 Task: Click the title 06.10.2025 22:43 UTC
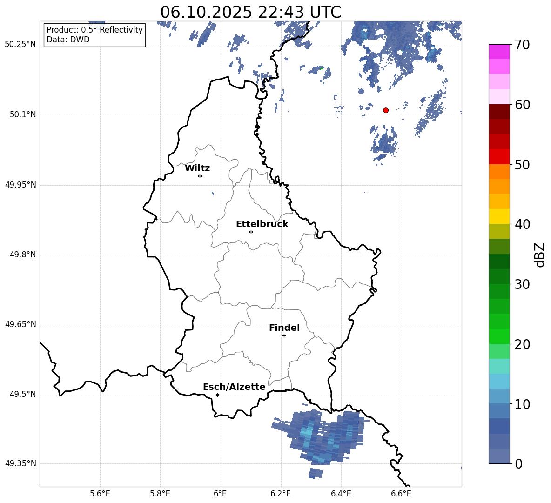tap(250, 12)
